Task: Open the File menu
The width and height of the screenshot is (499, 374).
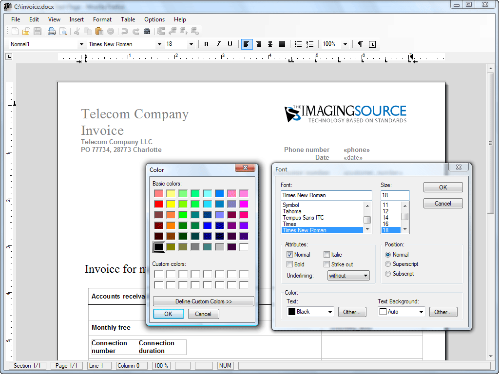Action: [x=16, y=19]
